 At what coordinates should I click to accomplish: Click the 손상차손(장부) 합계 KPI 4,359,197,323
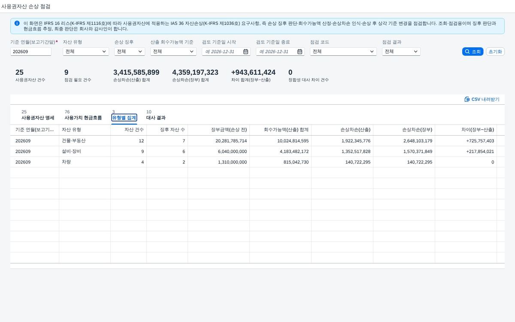tap(195, 72)
